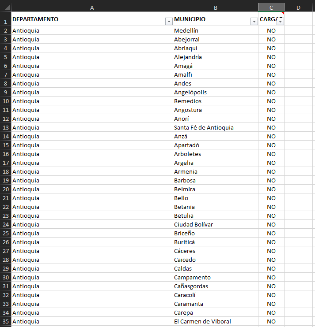Screen dimensions: 315x327
Task: Select the highlighted column C header
Action: pos(271,7)
